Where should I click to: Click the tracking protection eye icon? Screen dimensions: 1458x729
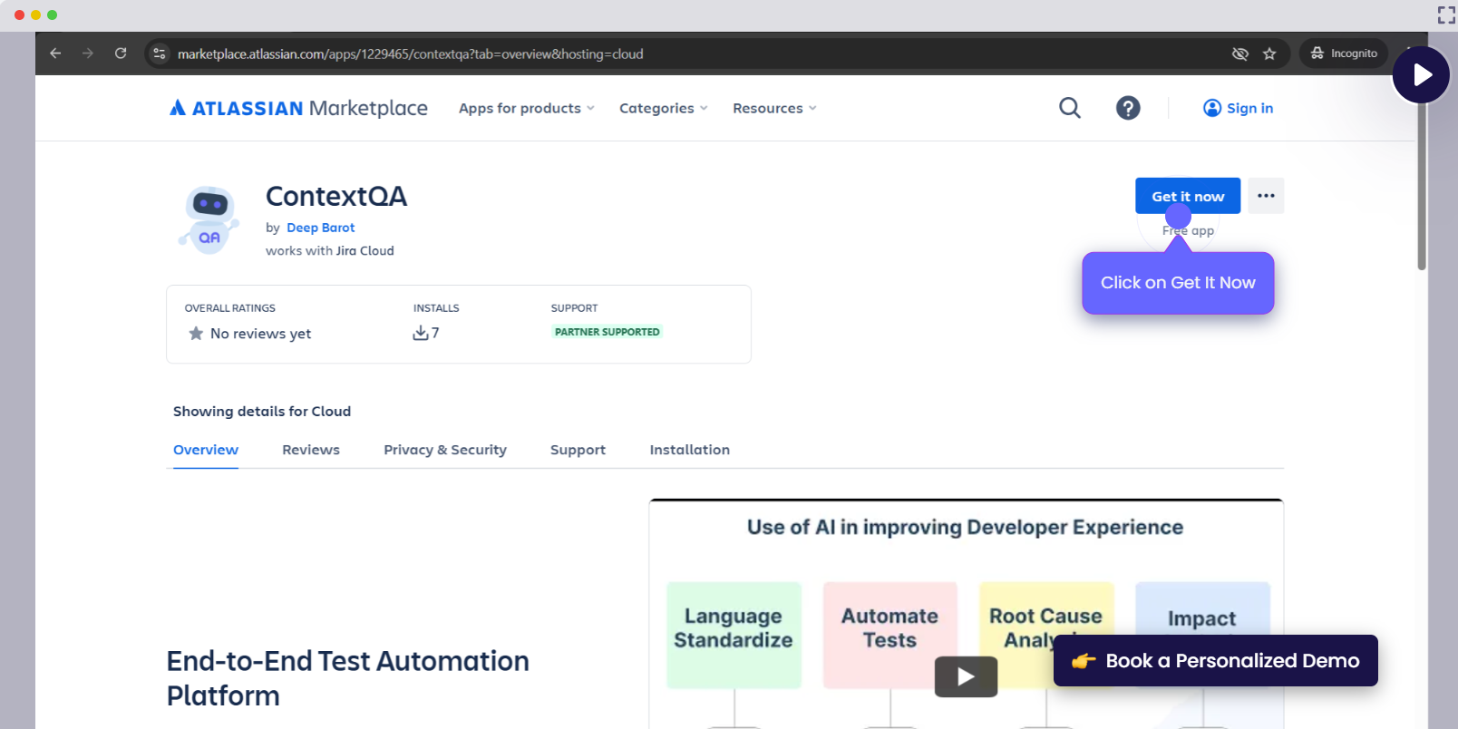(x=1240, y=53)
